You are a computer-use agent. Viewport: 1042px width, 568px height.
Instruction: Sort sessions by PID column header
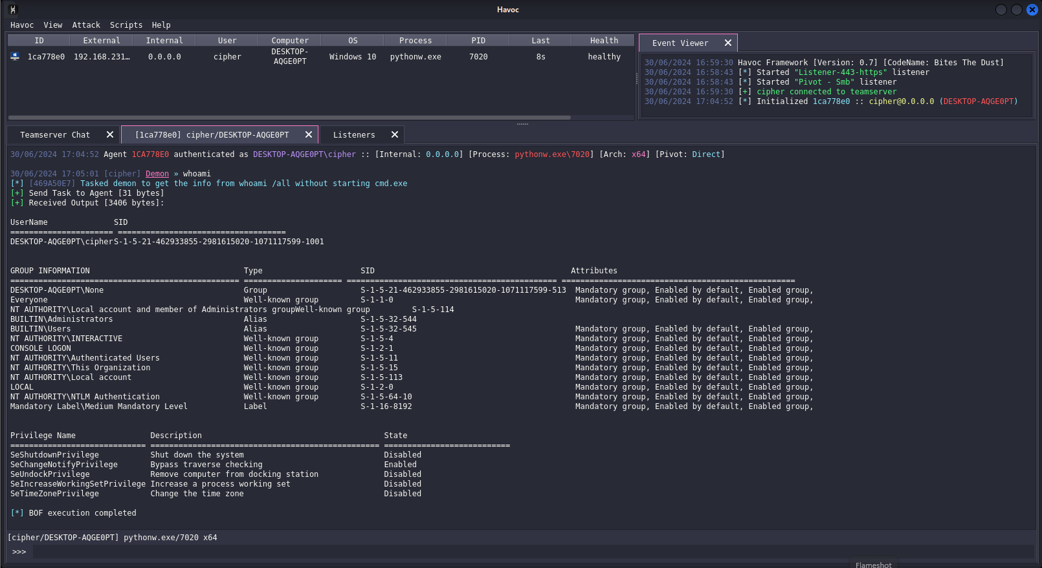[x=478, y=41]
